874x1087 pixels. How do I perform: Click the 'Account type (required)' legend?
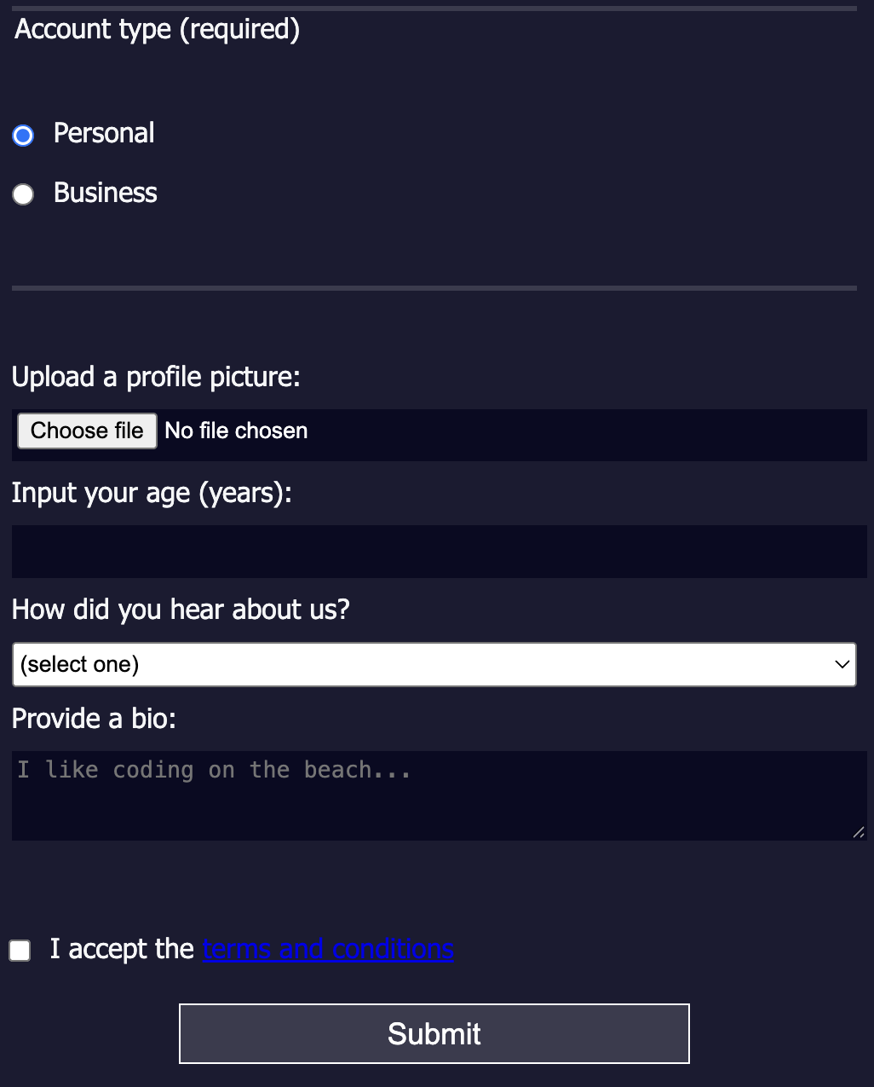click(x=158, y=29)
